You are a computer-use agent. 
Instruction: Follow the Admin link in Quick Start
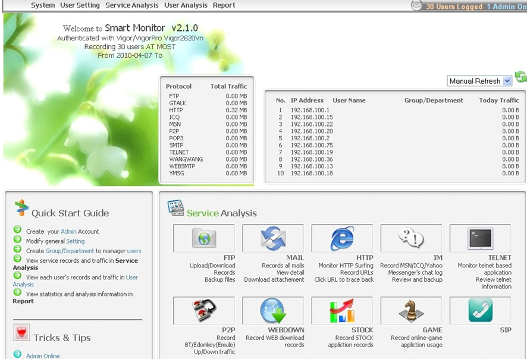pyautogui.click(x=68, y=231)
